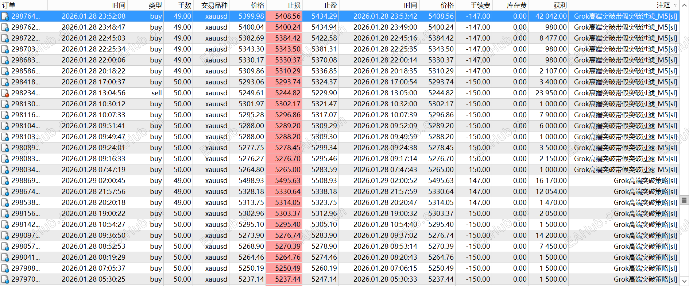Image resolution: width=689 pixels, height=286 pixels.
Task: Select the close time "2026.01.28 13:05:00"
Action: click(x=385, y=93)
